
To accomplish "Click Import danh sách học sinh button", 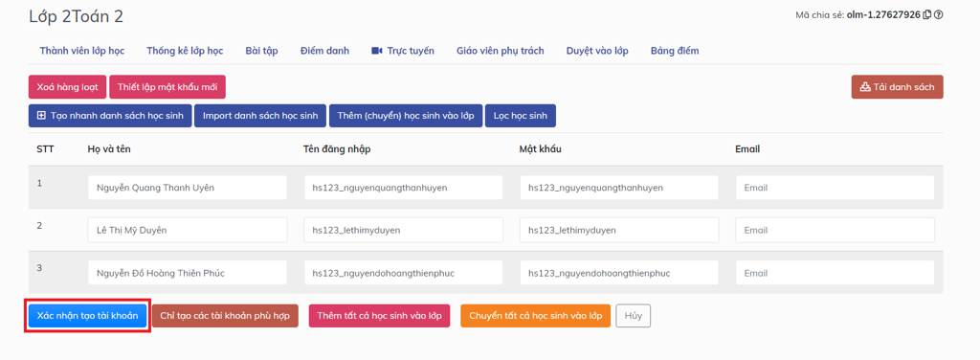I will click(260, 116).
